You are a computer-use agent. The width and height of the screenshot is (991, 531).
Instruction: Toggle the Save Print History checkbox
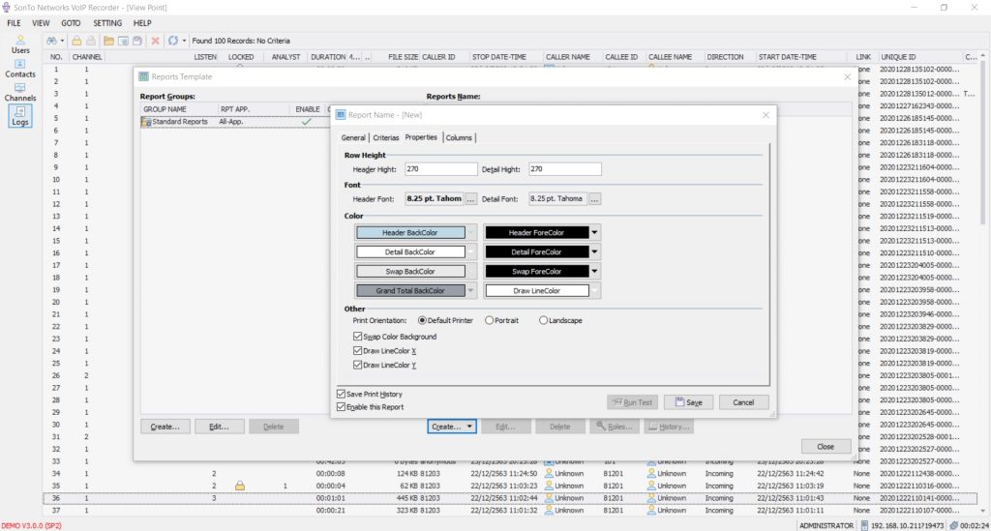[342, 395]
